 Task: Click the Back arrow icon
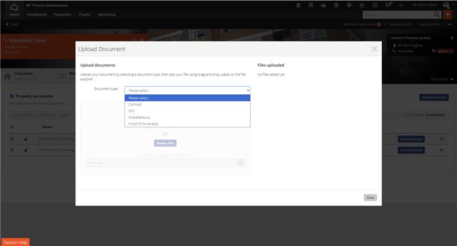tap(7, 25)
